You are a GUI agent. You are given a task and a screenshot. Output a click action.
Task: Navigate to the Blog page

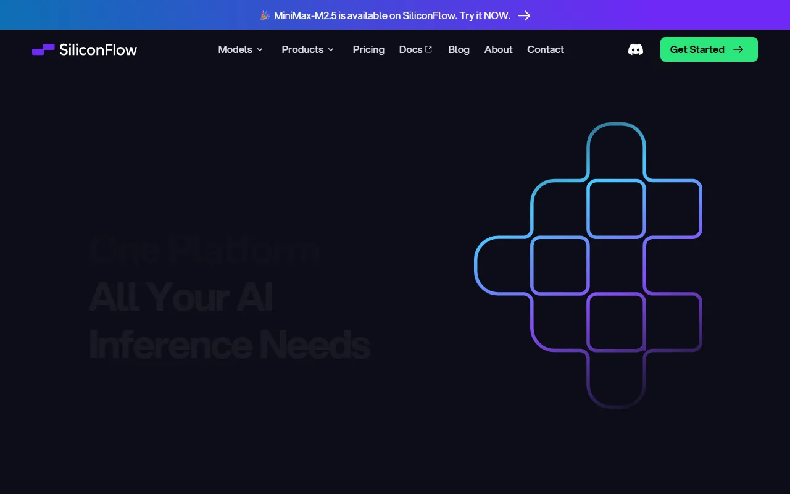pyautogui.click(x=459, y=49)
